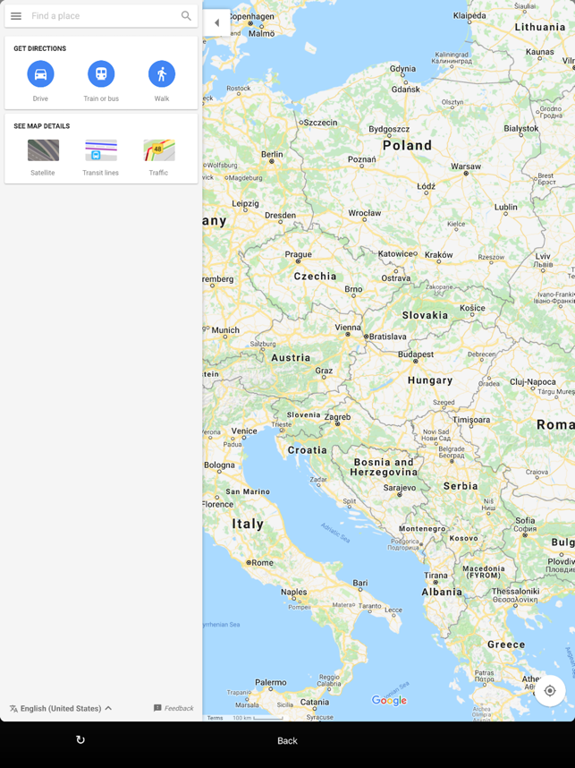Click the Venice city label
This screenshot has height=768, width=575.
click(244, 431)
